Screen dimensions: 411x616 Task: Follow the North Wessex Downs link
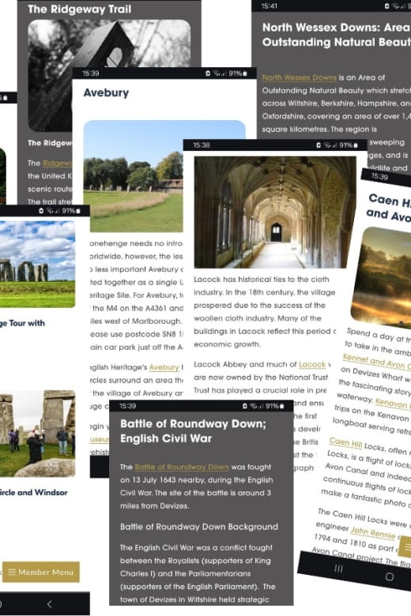(x=300, y=77)
